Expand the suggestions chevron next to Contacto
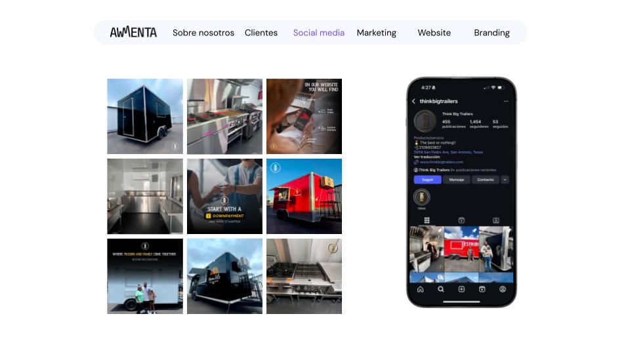630x354 pixels. [x=505, y=180]
